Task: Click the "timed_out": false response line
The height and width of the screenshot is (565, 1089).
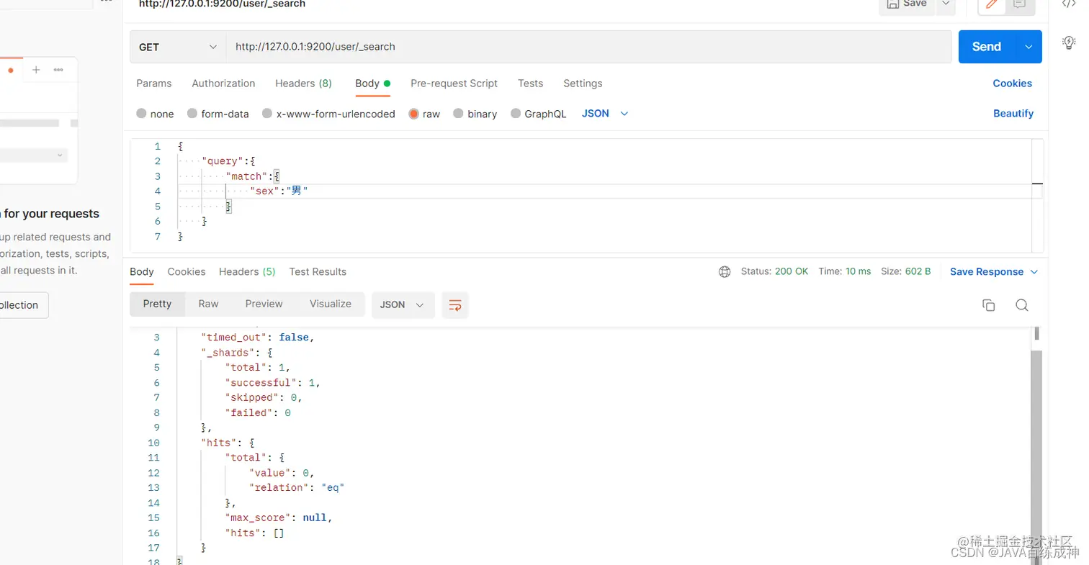Action: click(x=258, y=338)
